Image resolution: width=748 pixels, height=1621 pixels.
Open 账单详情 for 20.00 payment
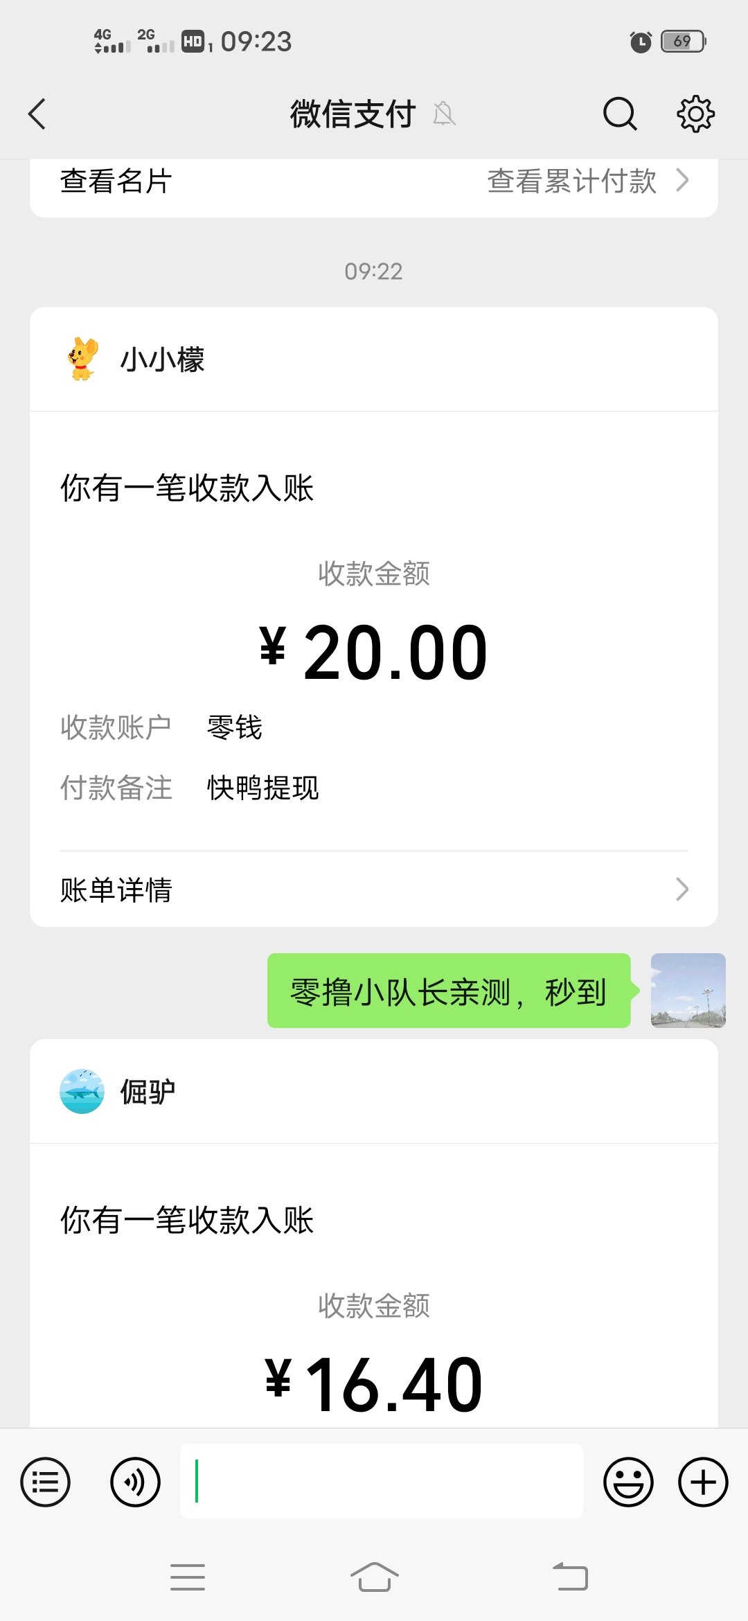click(x=116, y=889)
